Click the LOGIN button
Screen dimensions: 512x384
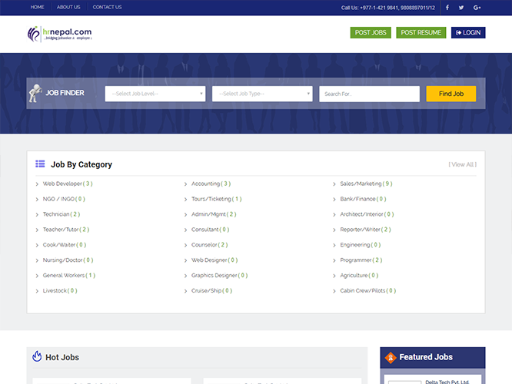click(x=468, y=32)
